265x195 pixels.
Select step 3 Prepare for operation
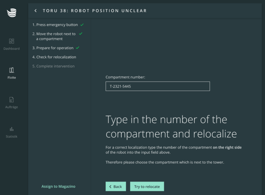(x=53, y=48)
